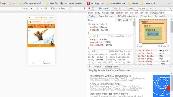Toggle the device toolbar icon
This screenshot has width=173, height=97.
[x=93, y=8]
